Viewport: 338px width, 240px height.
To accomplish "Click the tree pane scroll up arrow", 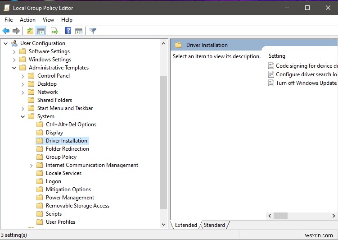I will tap(164, 43).
